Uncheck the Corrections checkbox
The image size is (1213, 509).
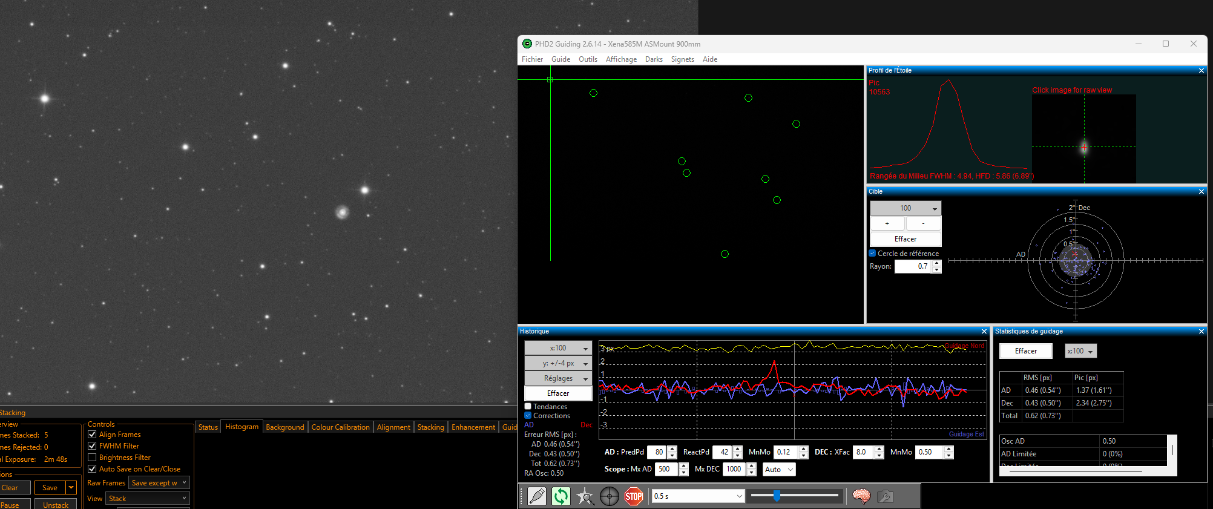(528, 416)
